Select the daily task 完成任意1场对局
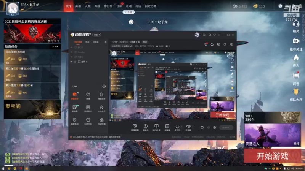The image size is (305, 171). coord(32,57)
